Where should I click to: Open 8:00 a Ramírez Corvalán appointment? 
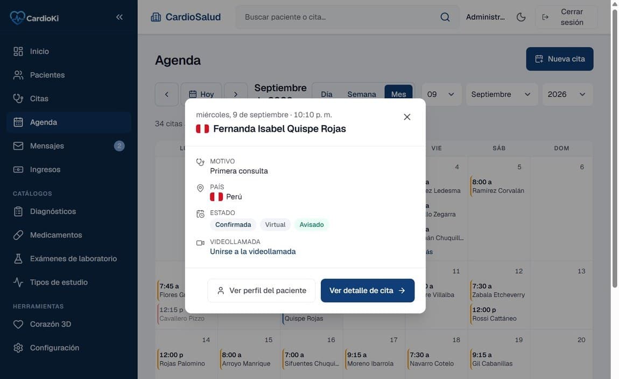[498, 186]
